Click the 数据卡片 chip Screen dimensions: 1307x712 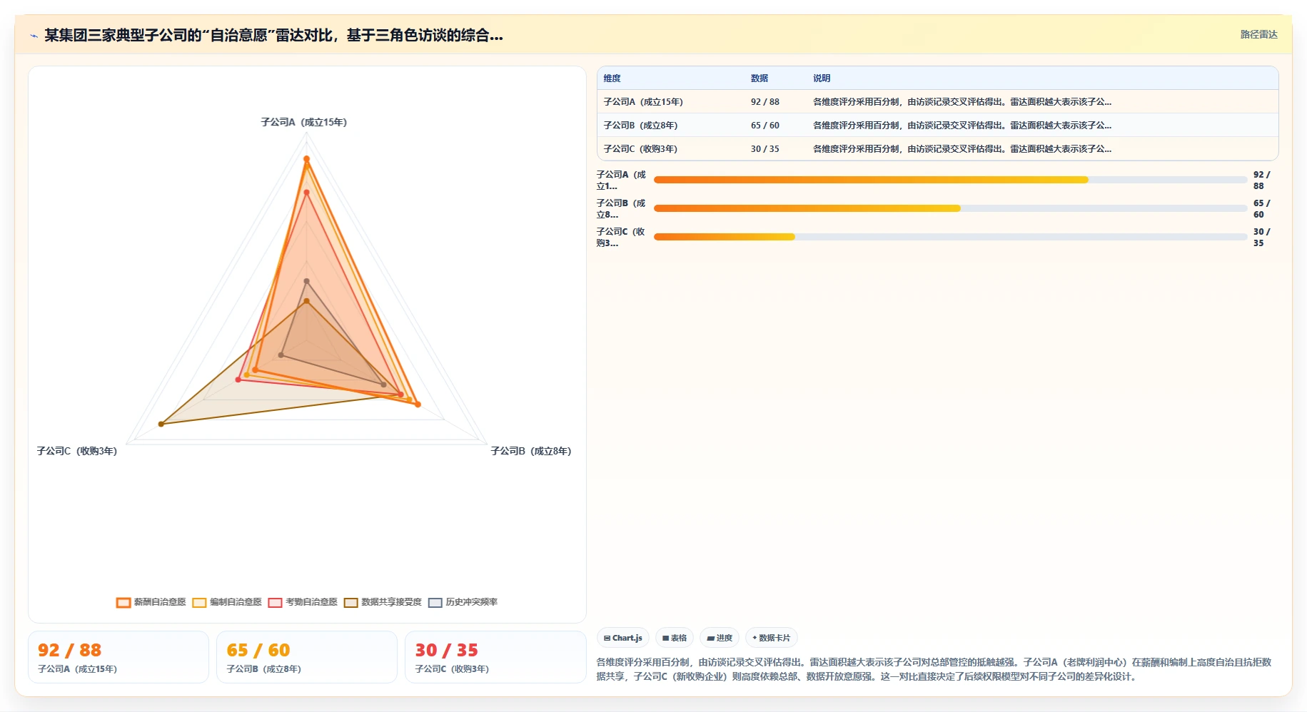pos(771,638)
